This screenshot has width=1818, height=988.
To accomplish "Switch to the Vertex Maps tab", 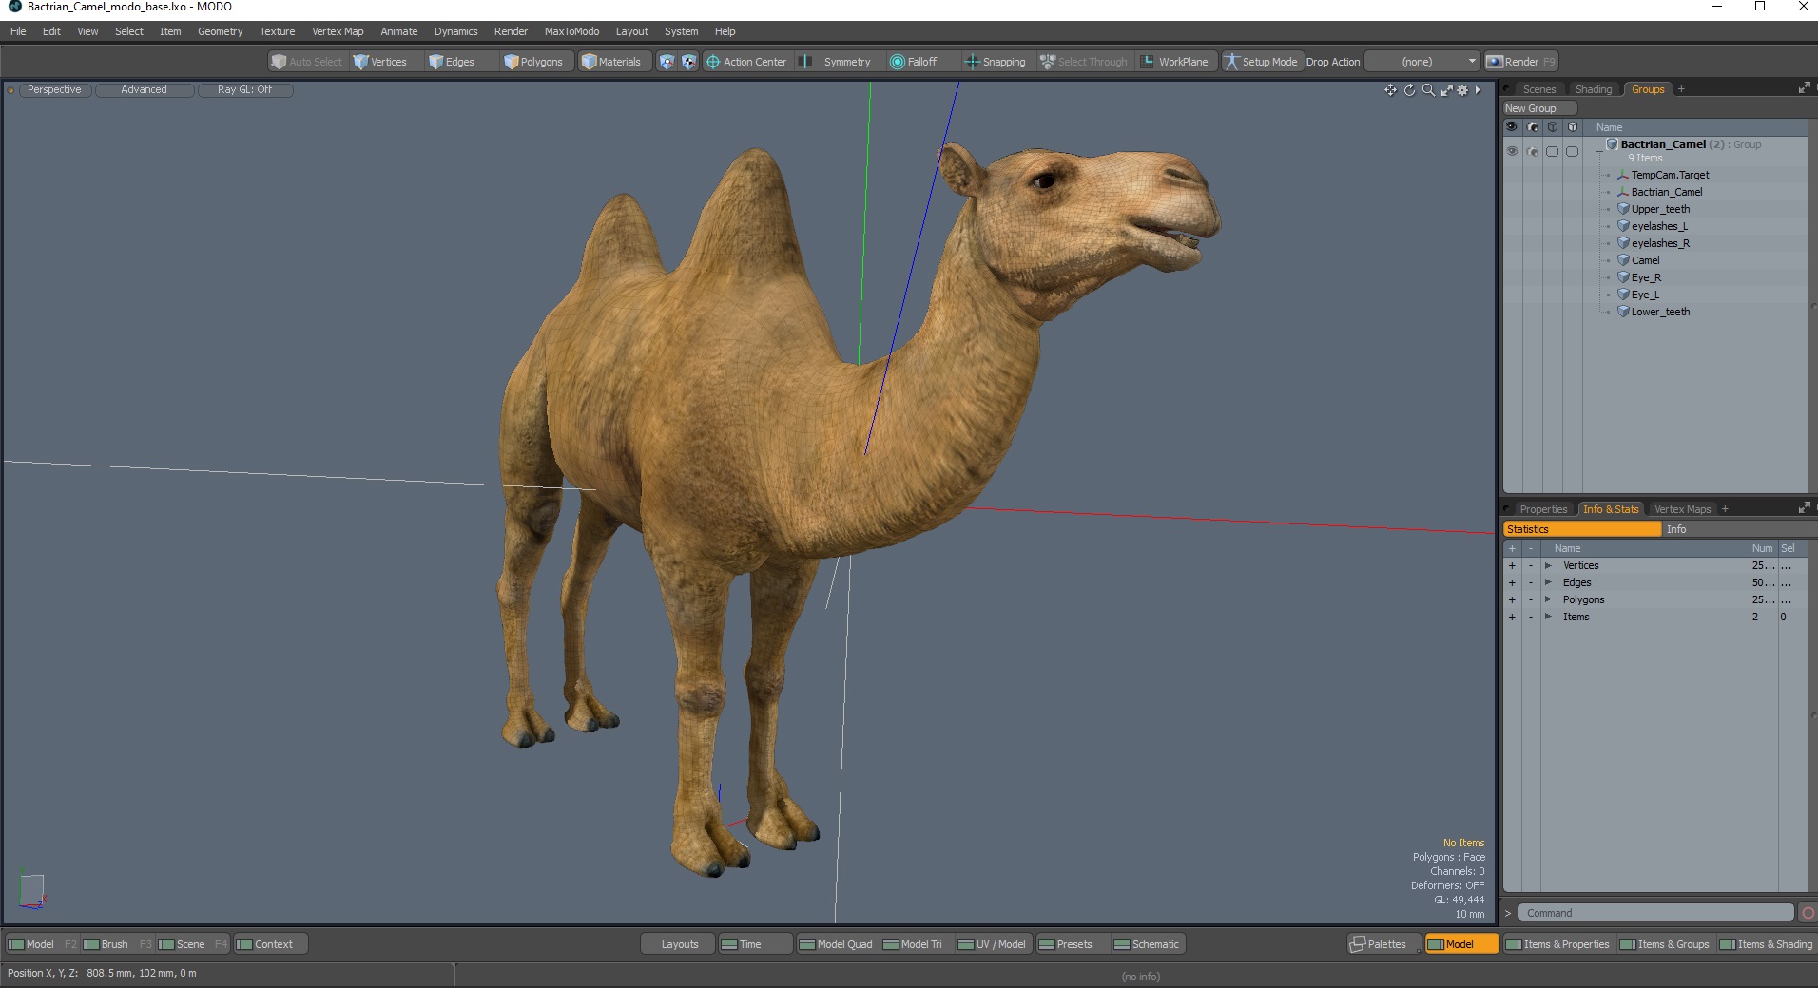I will pyautogui.click(x=1682, y=509).
